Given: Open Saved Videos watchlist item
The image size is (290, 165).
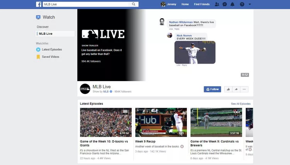Looking at the screenshot, I should [x=51, y=57].
